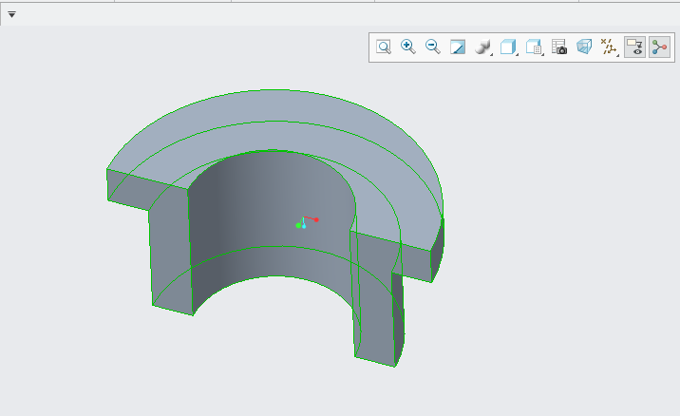
Task: Toggle Annotation Display visibility
Action: coord(634,47)
